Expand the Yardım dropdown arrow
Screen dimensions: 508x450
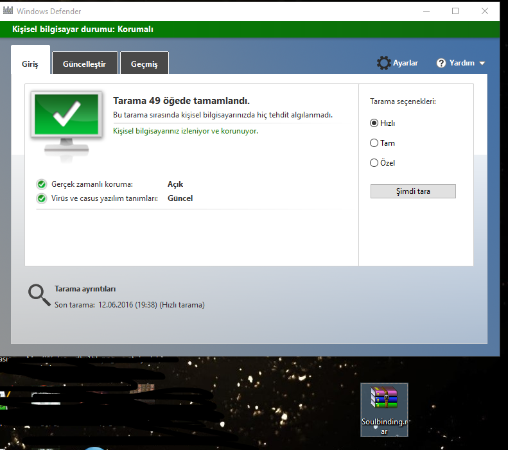[482, 63]
